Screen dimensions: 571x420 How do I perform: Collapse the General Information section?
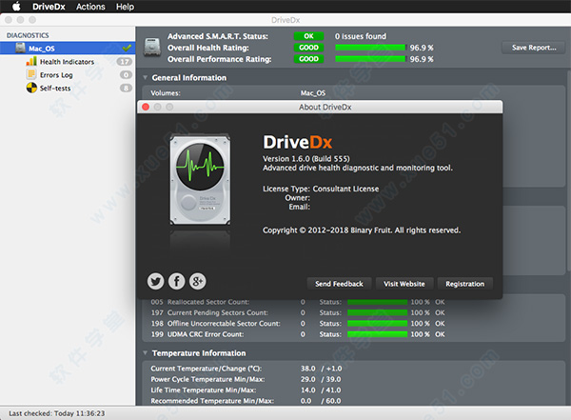[x=146, y=78]
